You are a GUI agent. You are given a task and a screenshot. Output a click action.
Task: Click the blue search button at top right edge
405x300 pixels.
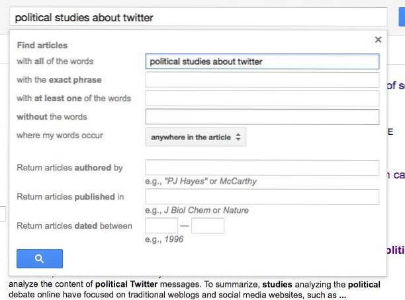(401, 17)
